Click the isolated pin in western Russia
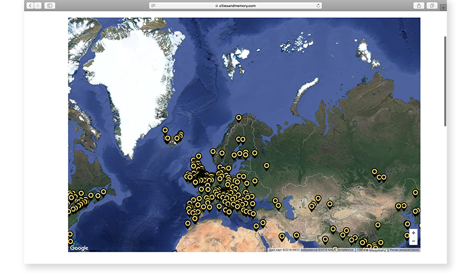This screenshot has height=280, width=471. (x=266, y=166)
